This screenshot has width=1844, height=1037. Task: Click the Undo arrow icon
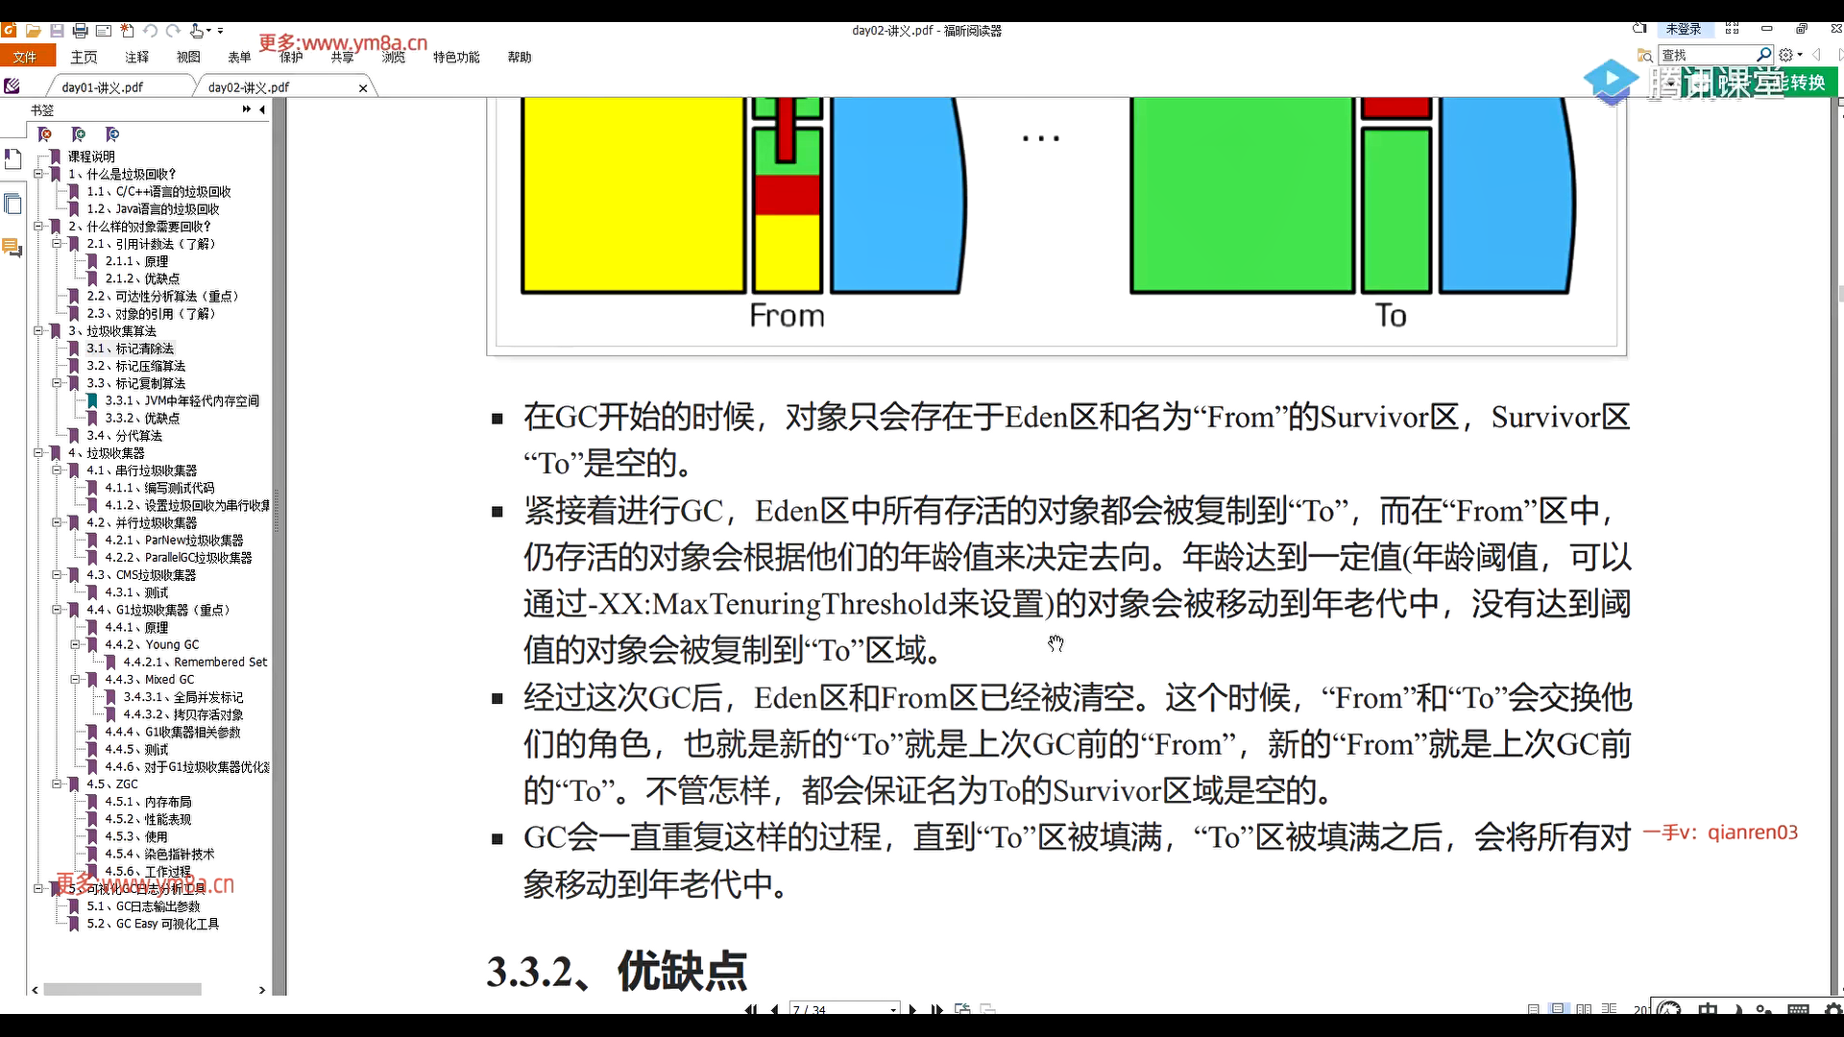click(151, 31)
